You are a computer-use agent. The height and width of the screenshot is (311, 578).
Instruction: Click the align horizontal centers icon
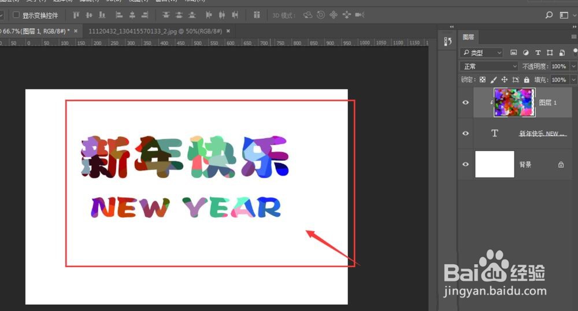coord(132,15)
